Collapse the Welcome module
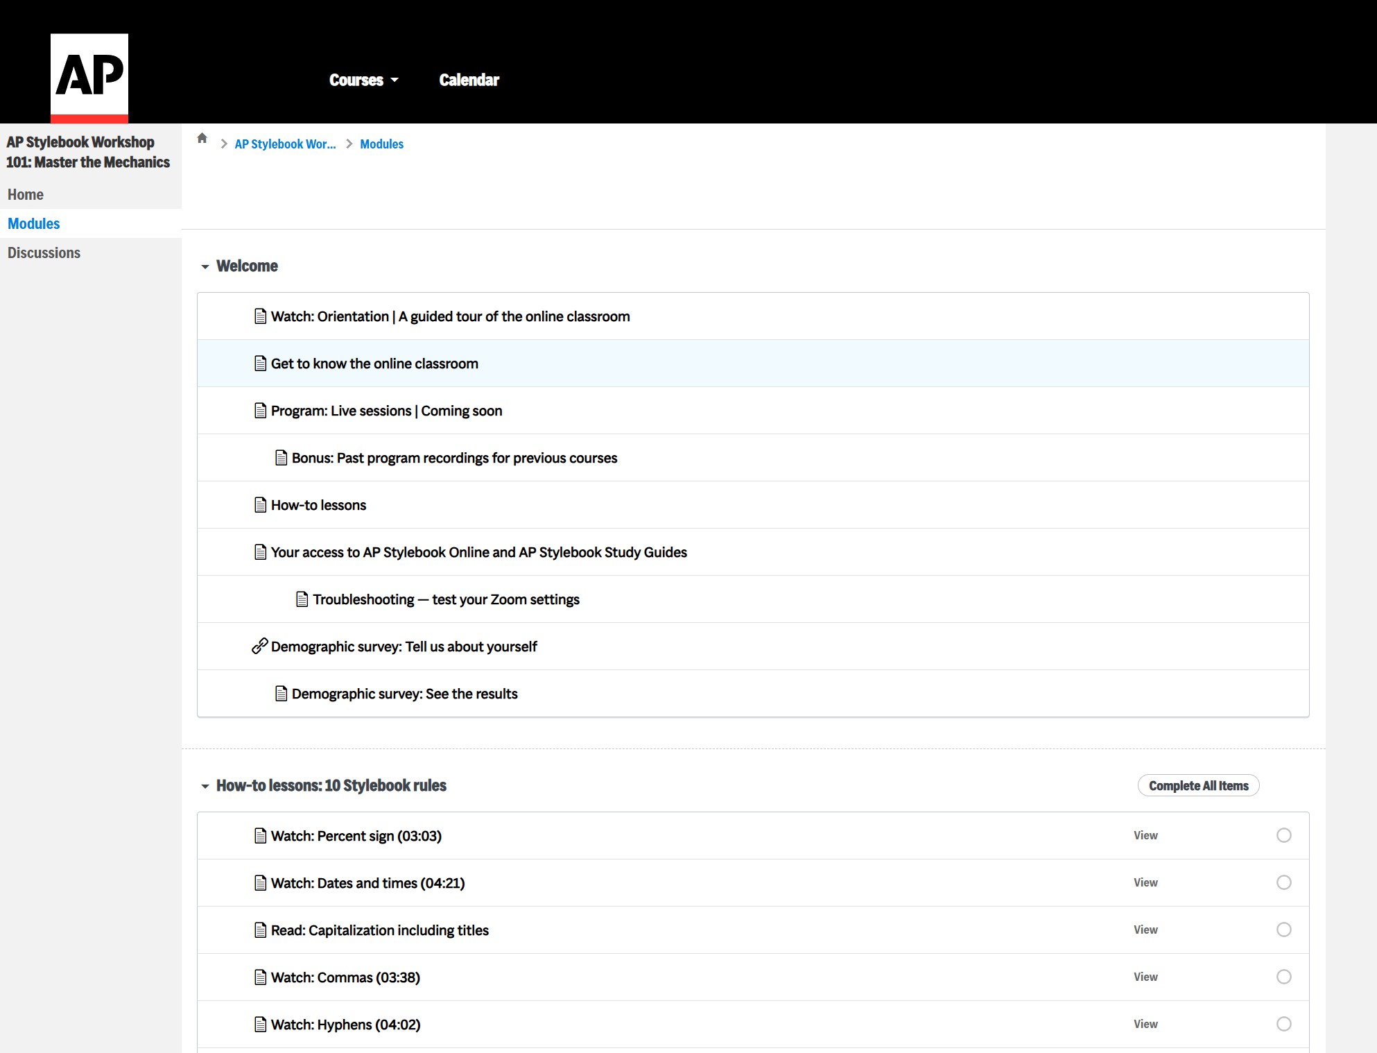 (x=205, y=267)
